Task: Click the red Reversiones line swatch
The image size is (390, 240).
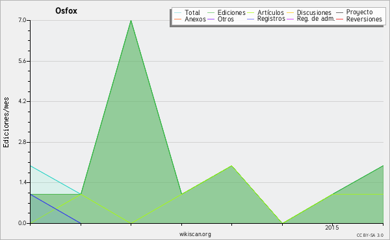Action: coord(339,19)
